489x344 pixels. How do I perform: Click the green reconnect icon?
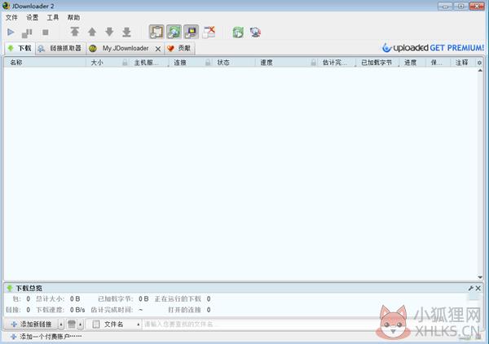pyautogui.click(x=238, y=33)
